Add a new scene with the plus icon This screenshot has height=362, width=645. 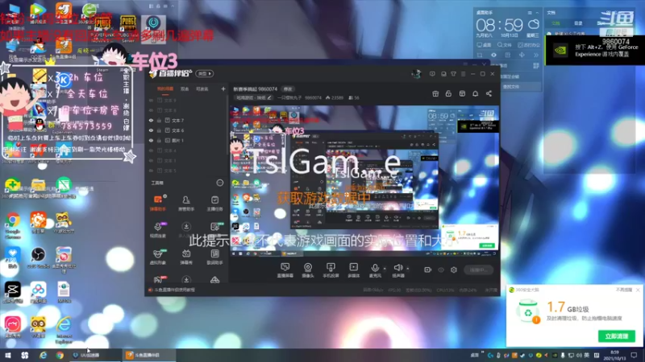tap(223, 88)
